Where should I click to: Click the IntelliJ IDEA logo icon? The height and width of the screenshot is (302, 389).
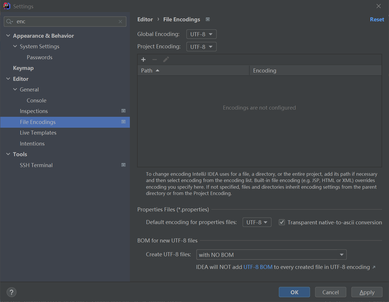(x=7, y=6)
